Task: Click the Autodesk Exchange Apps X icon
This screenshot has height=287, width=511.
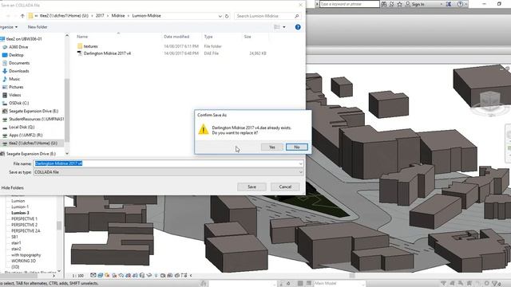Action: coord(449,4)
